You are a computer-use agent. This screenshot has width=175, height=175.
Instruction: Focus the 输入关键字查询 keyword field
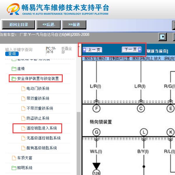click(x=19, y=50)
